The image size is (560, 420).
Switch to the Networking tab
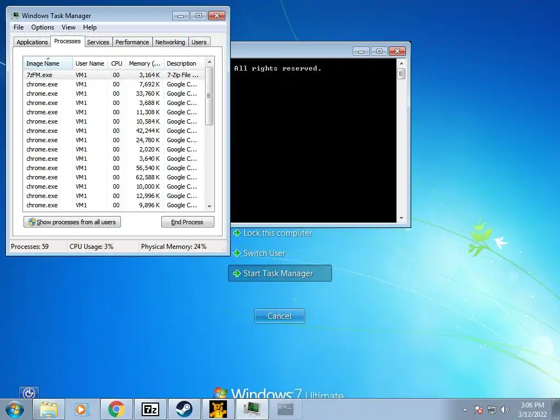[170, 42]
